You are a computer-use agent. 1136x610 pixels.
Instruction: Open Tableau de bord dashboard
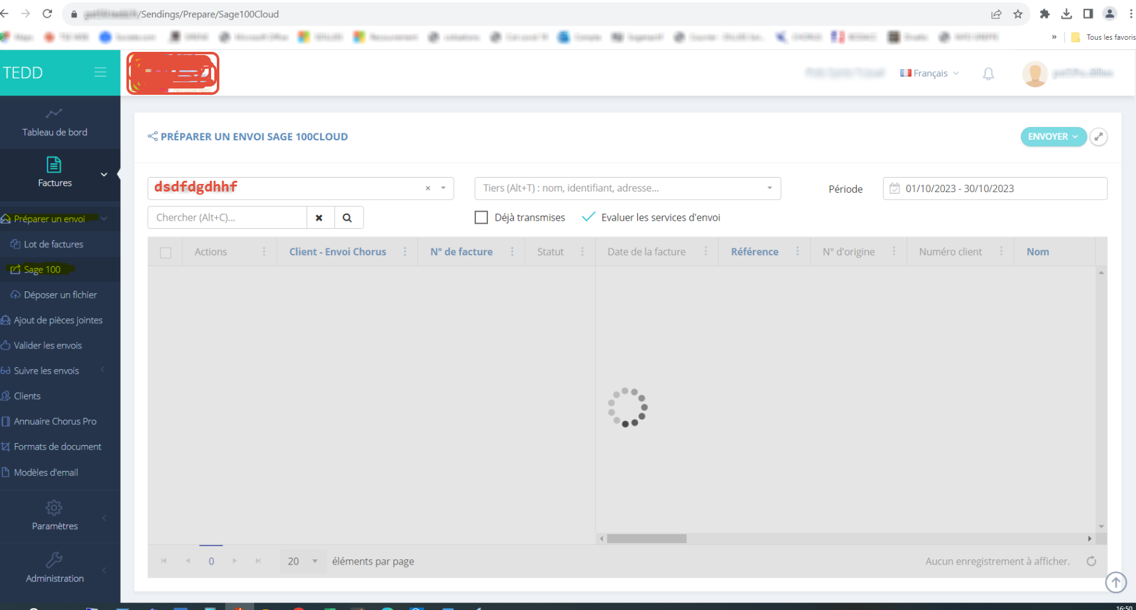coord(55,123)
